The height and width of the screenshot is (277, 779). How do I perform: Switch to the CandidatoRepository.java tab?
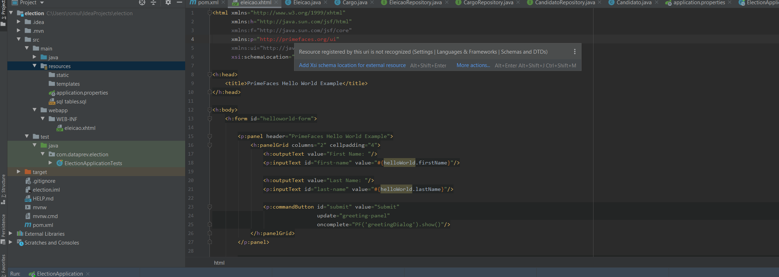(565, 2)
